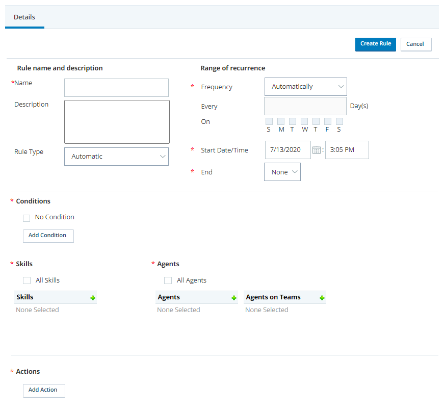This screenshot has width=445, height=410.
Task: Add agents with the Agents plus icon
Action: coord(234,298)
